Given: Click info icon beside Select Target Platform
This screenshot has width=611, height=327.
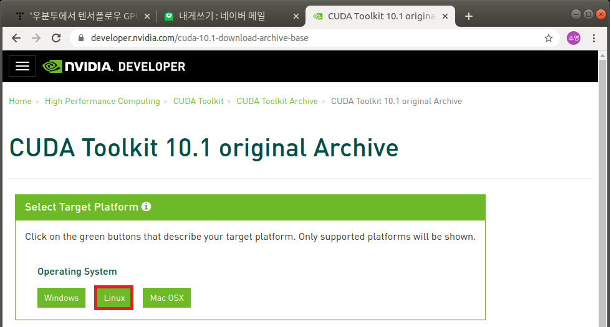Looking at the screenshot, I should coord(146,206).
